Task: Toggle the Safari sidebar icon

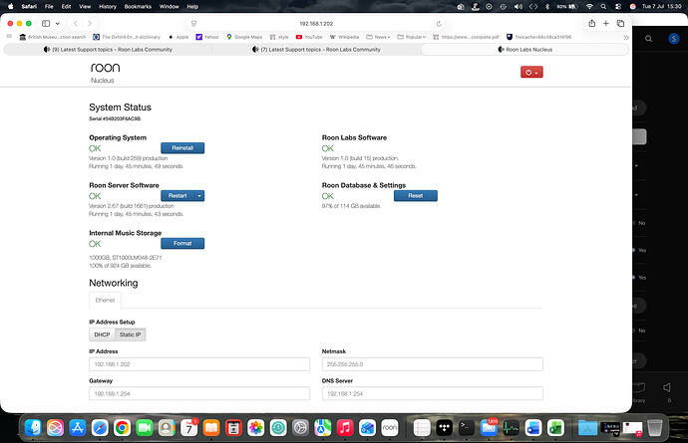Action: pos(46,24)
